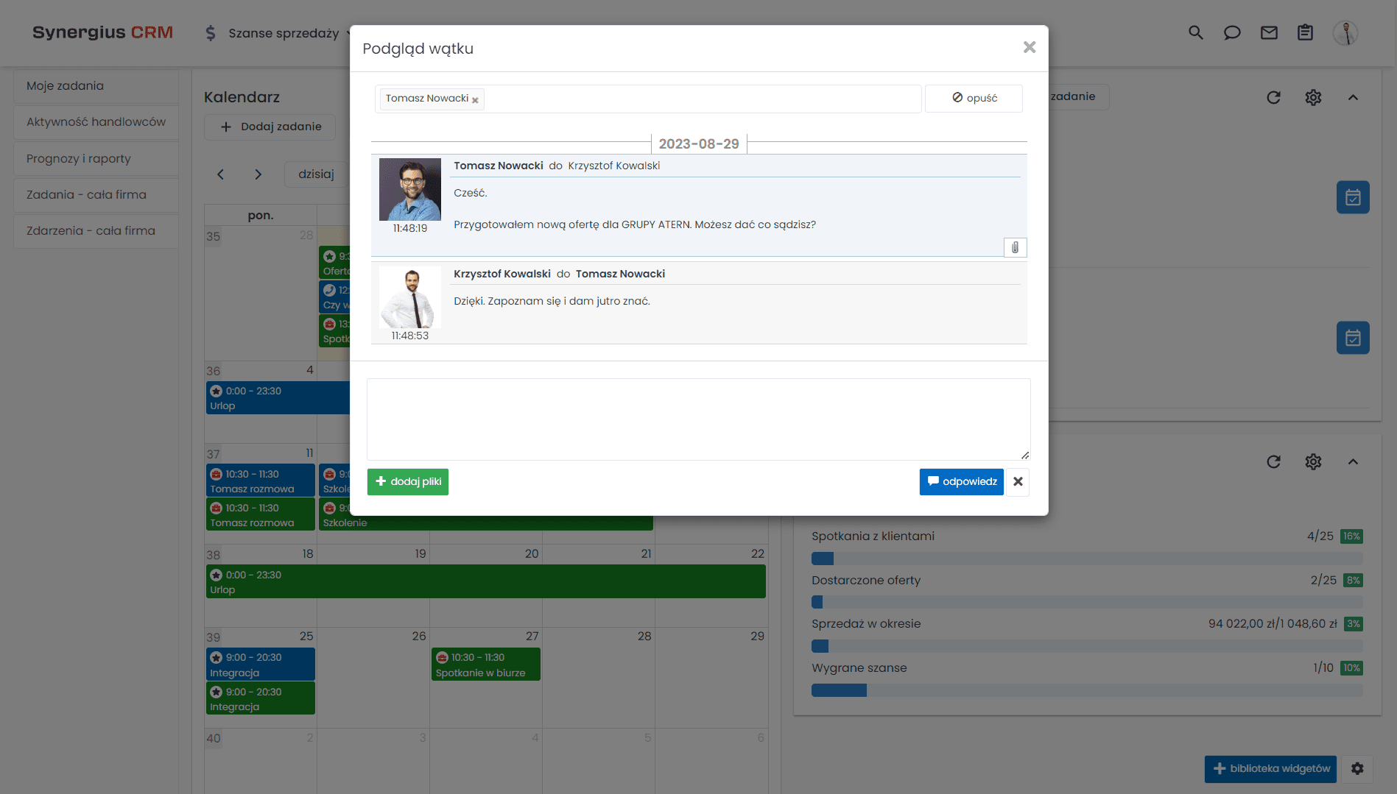Attach files using dodaj pliki button
This screenshot has height=794, width=1397.
coord(407,481)
